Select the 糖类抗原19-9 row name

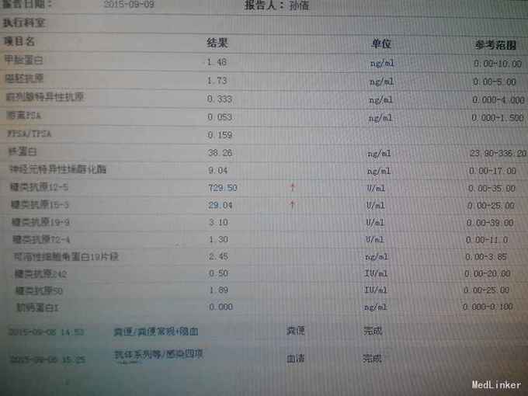click(x=40, y=222)
